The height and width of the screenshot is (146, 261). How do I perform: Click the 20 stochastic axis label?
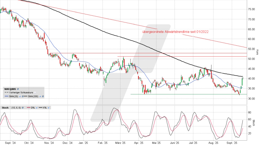click(x=250, y=133)
